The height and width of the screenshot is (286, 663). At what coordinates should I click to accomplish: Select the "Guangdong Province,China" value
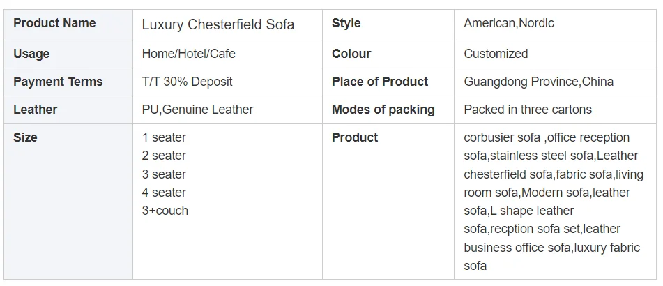click(x=538, y=82)
